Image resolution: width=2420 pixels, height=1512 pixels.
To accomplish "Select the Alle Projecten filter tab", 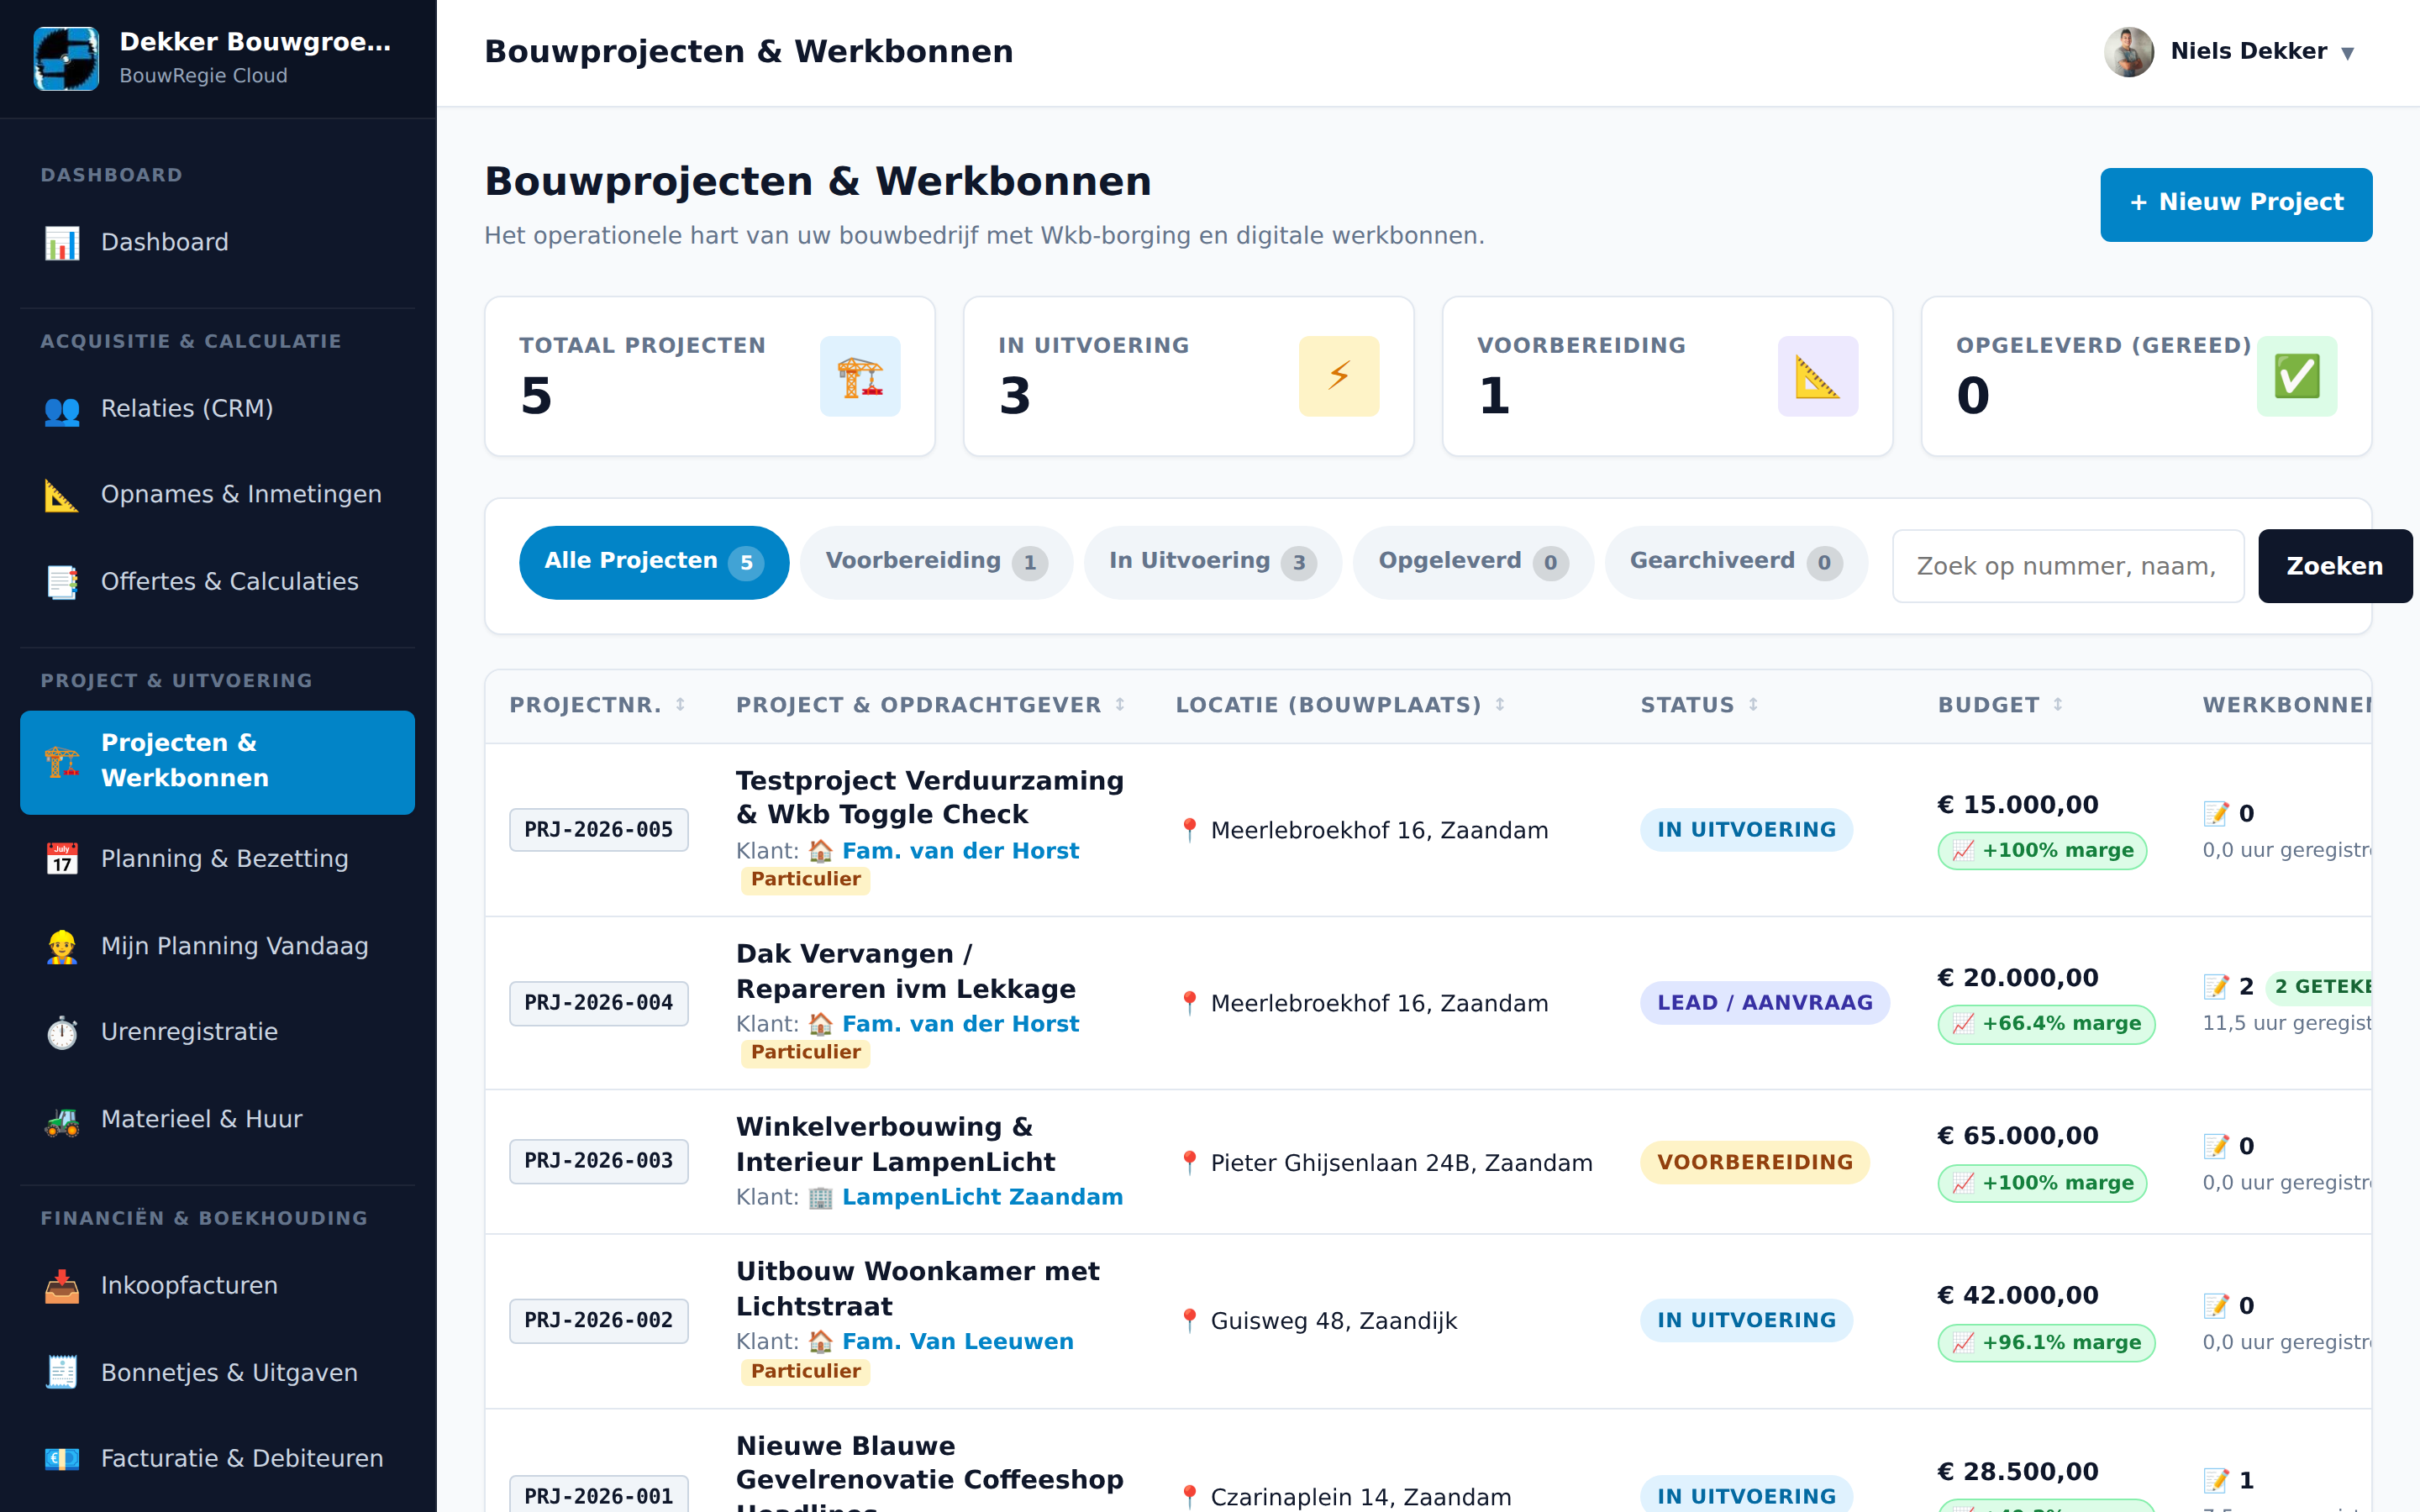I will [654, 563].
